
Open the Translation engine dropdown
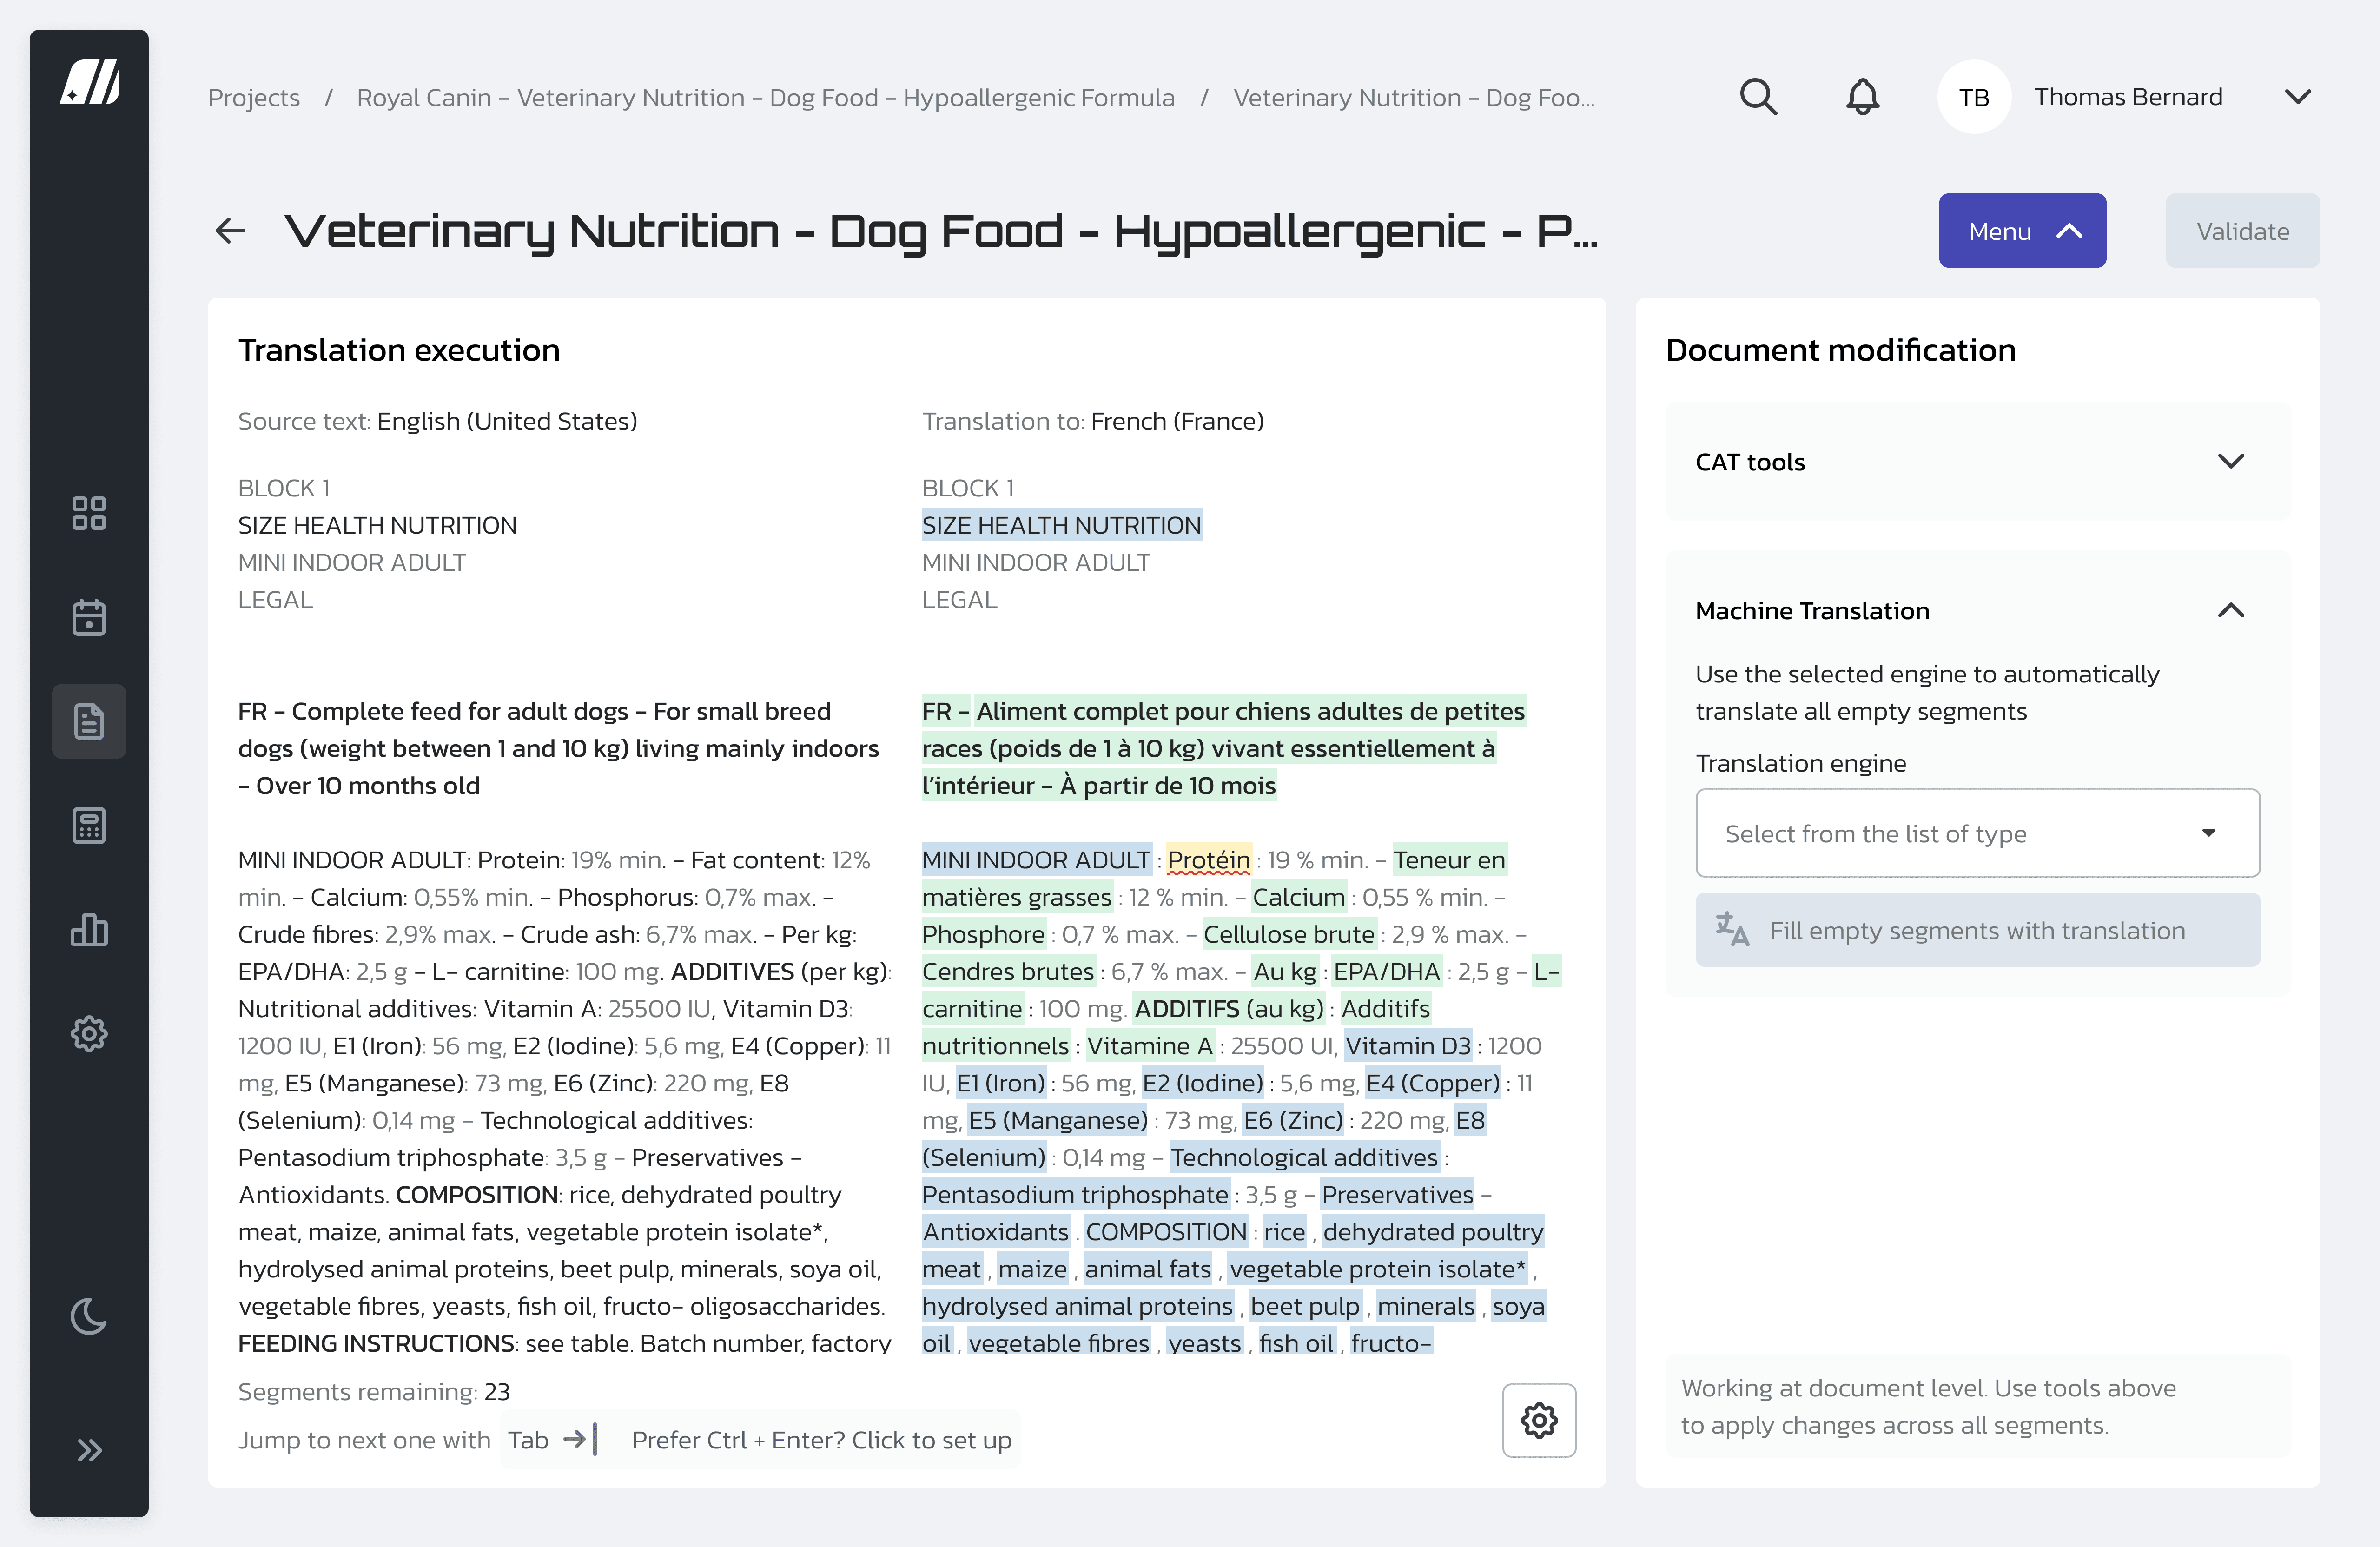(x=1977, y=833)
